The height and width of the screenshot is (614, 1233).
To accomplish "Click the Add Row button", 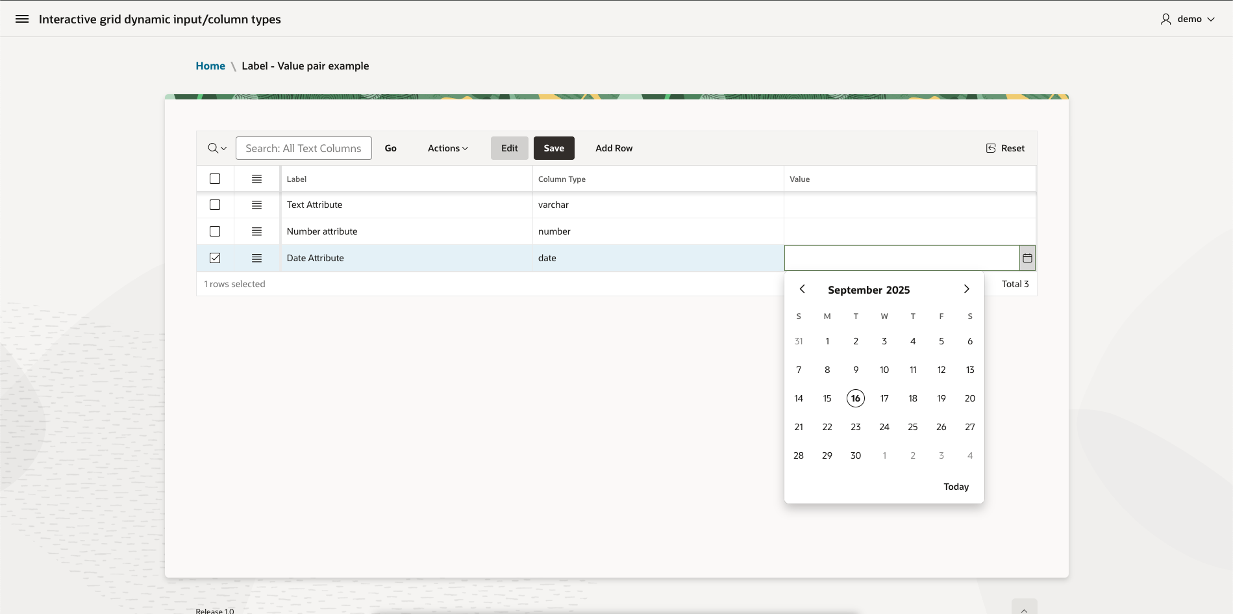I will (x=614, y=148).
